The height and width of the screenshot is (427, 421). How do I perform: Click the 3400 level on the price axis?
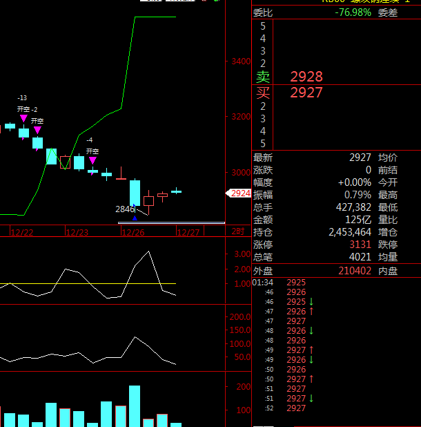241,61
